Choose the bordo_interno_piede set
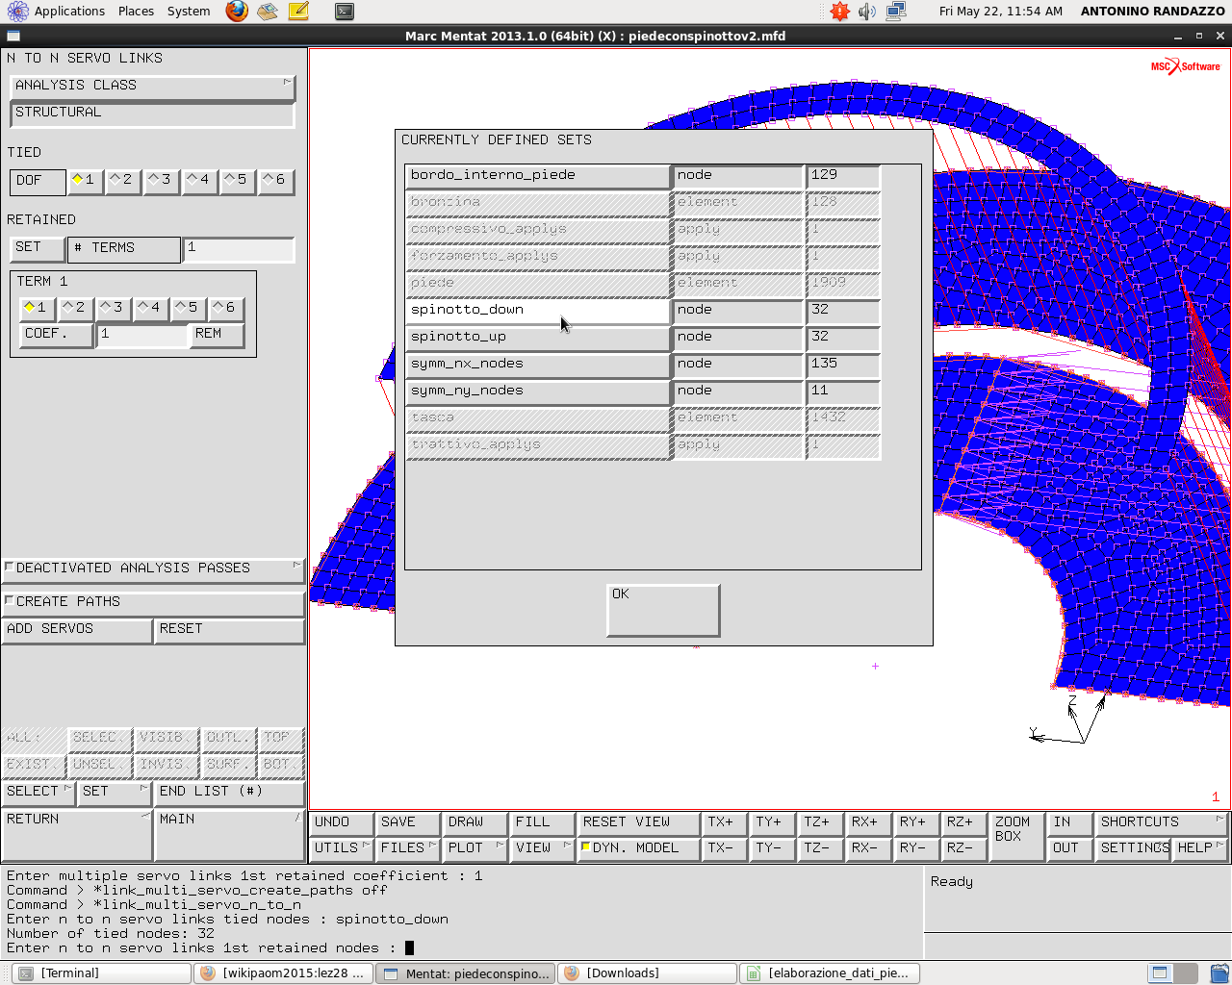This screenshot has height=985, width=1232. (538, 176)
